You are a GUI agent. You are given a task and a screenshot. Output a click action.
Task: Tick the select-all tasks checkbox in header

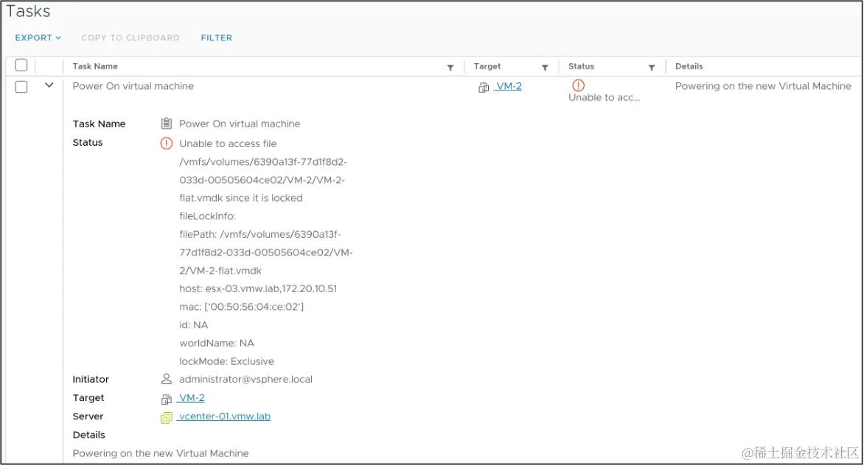21,65
